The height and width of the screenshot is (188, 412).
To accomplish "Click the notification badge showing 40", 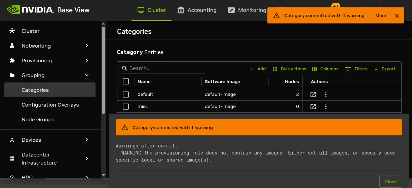I will (x=335, y=6).
